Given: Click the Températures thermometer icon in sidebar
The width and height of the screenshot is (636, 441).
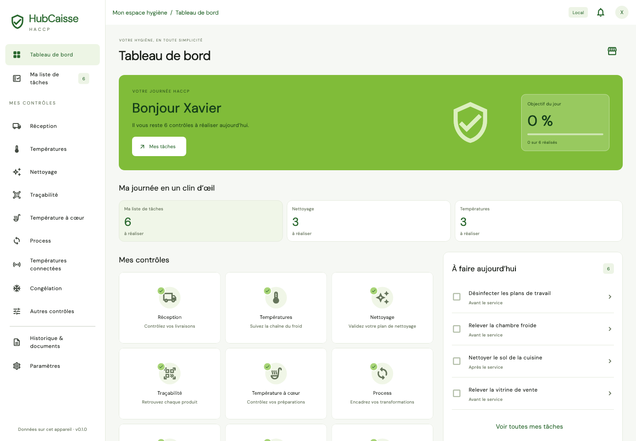Looking at the screenshot, I should pos(17,149).
